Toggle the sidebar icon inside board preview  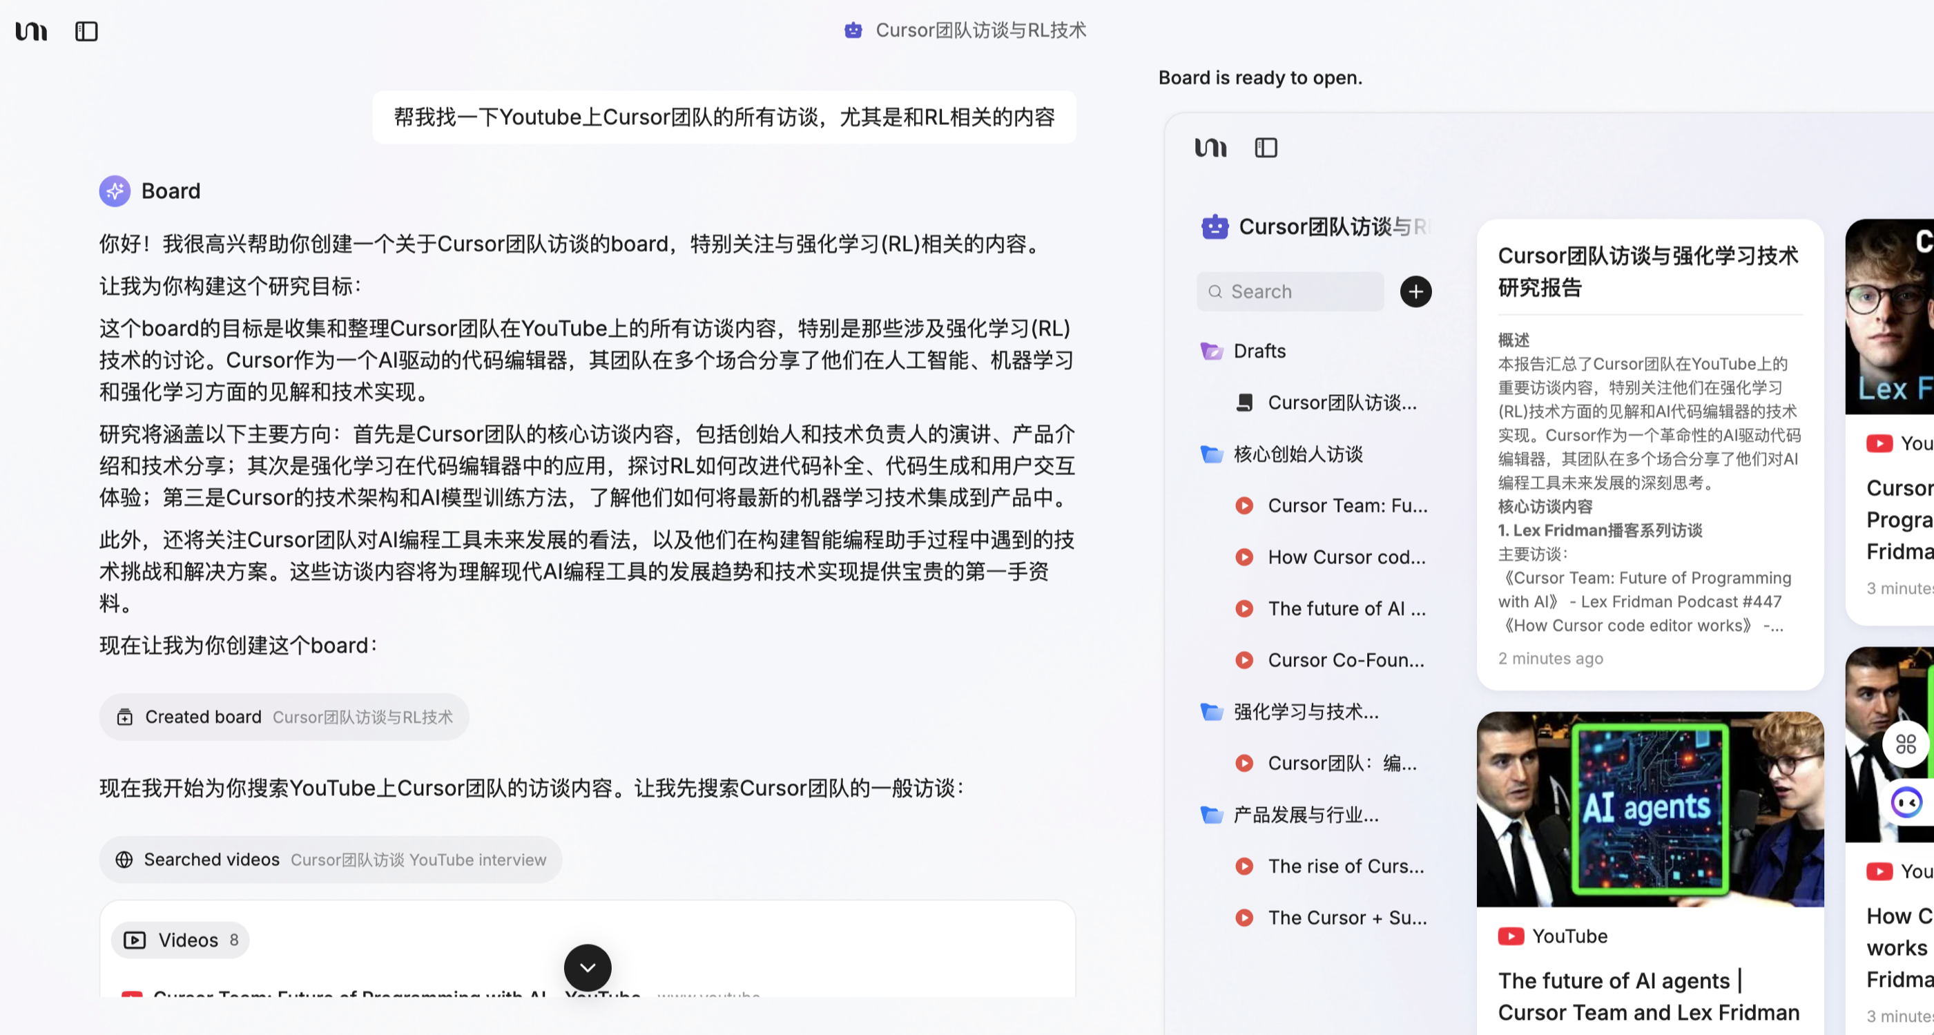[x=1266, y=148]
